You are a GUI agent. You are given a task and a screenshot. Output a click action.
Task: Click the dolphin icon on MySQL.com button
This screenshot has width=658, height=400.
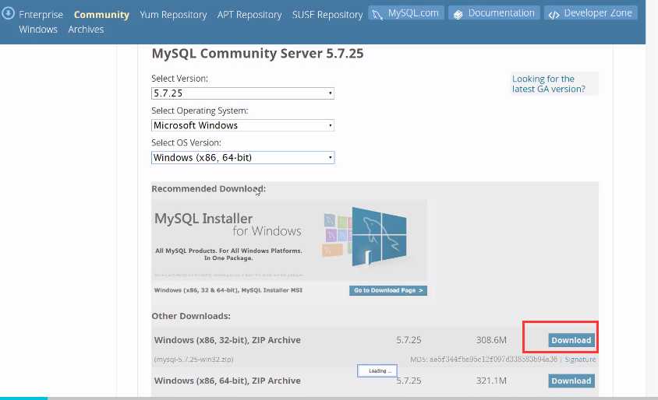point(377,15)
